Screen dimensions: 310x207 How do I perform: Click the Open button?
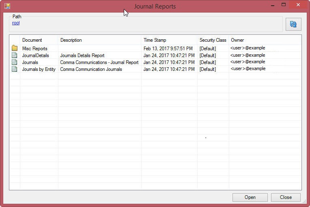(x=250, y=197)
